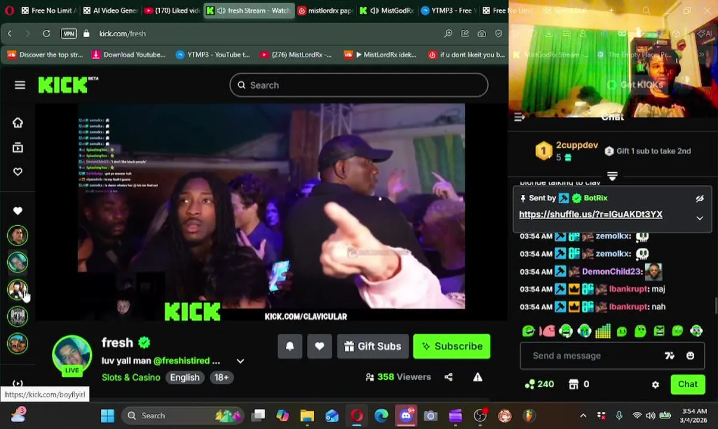The width and height of the screenshot is (718, 429).
Task: Open 2cuppdev top gifter name
Action: pos(577,145)
